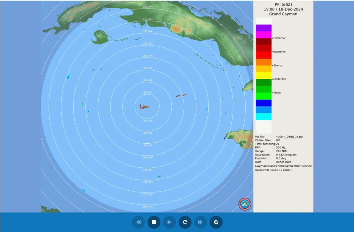Click Grand Cayman island at radar center
Image resolution: width=354 pixels, height=232 pixels.
click(x=144, y=107)
